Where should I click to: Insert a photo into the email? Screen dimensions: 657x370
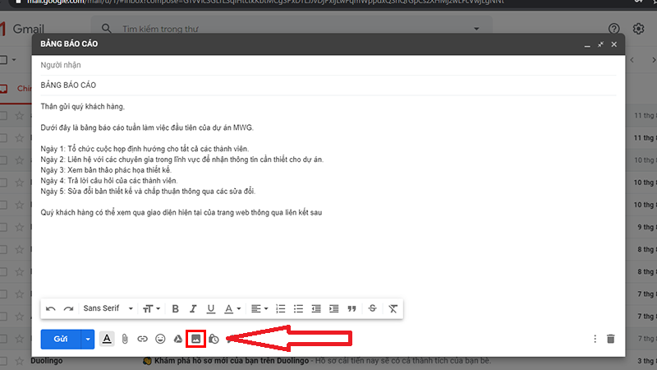point(195,339)
